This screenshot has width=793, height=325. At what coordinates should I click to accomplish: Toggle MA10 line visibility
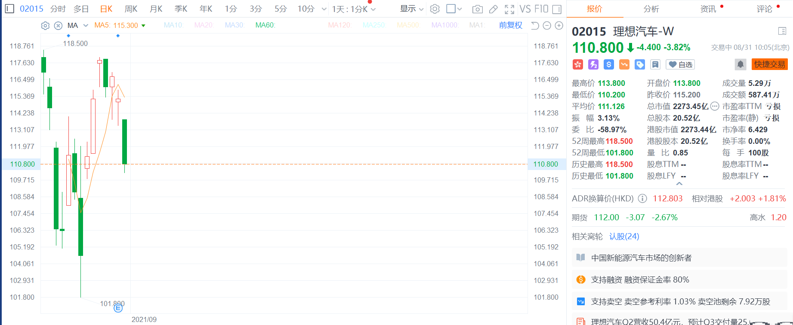[x=173, y=25]
